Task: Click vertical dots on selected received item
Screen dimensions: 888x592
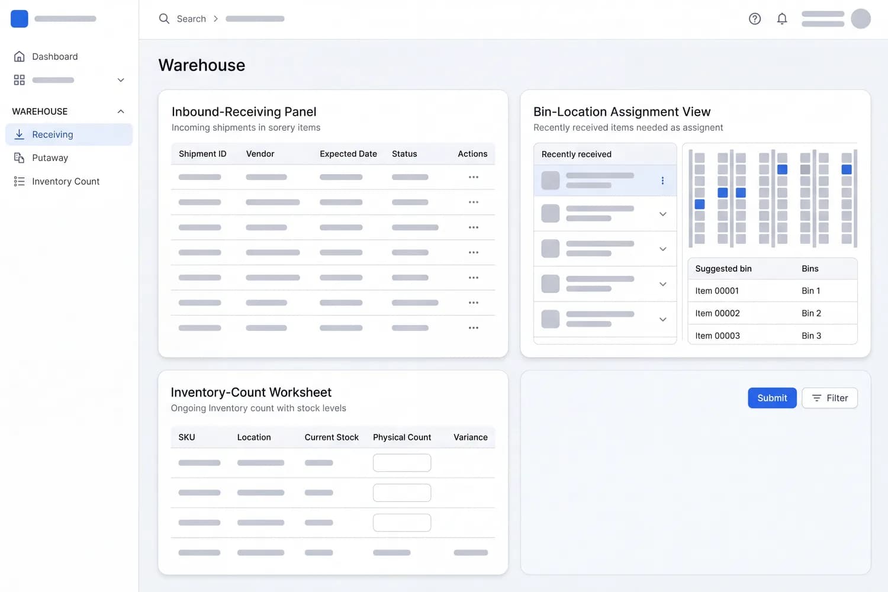Action: [662, 181]
